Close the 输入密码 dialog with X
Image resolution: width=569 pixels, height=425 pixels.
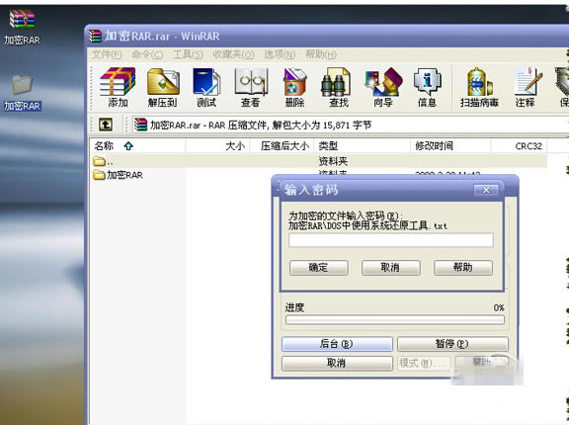[x=486, y=190]
